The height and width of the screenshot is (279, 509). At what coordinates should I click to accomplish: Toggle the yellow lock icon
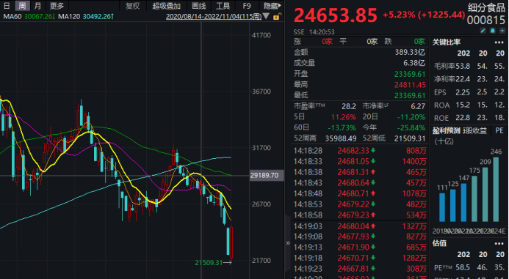[276, 17]
